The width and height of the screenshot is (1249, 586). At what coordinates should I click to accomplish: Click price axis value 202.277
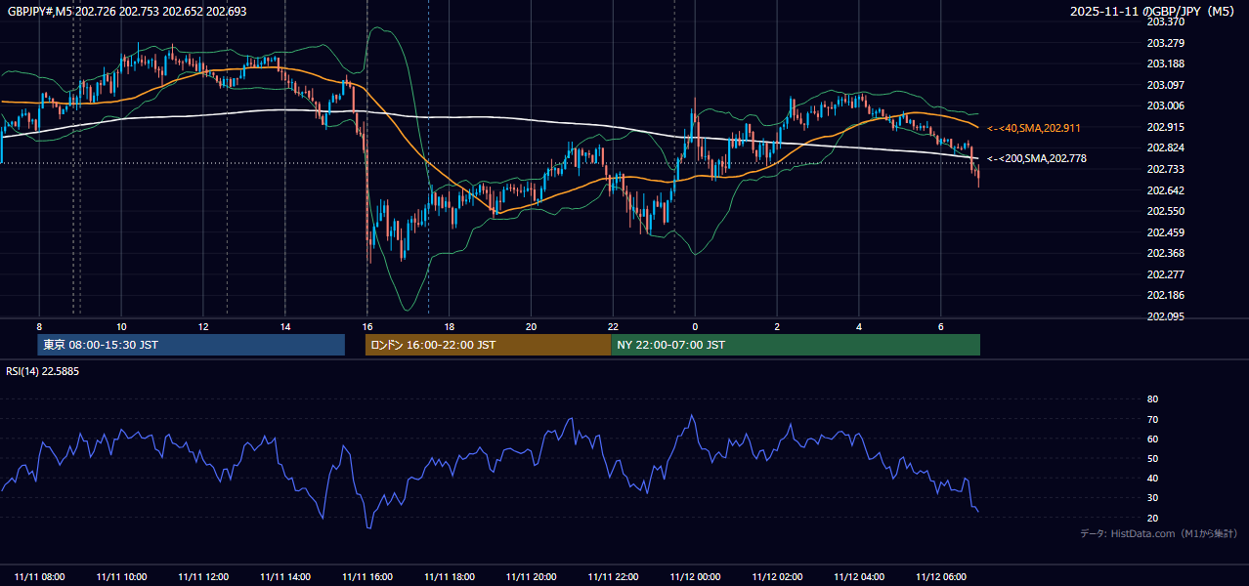[1166, 274]
